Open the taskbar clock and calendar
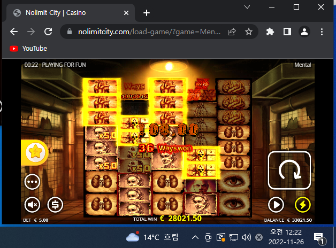The width and height of the screenshot is (336, 248). (286, 237)
